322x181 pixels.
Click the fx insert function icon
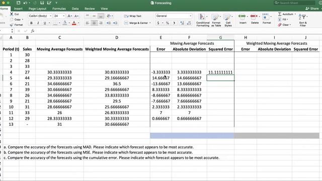pyautogui.click(x=32, y=31)
